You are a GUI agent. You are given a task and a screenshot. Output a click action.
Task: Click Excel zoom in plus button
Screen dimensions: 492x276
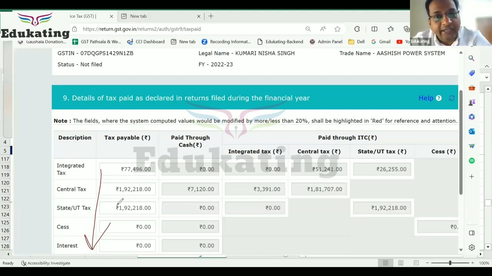472,263
